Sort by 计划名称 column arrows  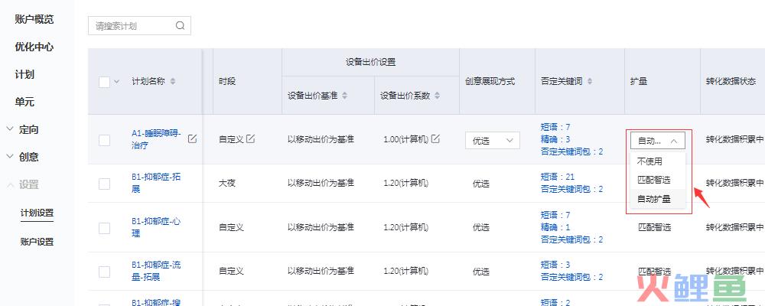click(173, 82)
